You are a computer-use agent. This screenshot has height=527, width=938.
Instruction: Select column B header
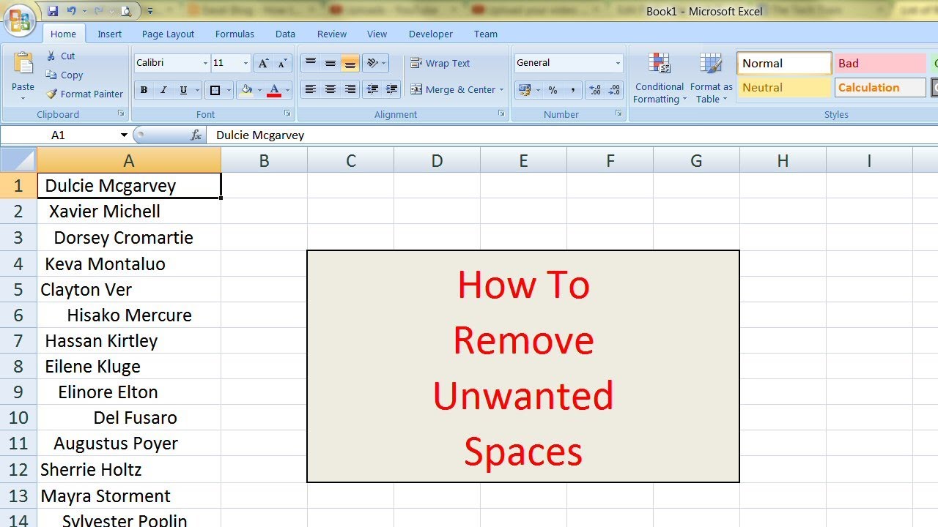264,160
